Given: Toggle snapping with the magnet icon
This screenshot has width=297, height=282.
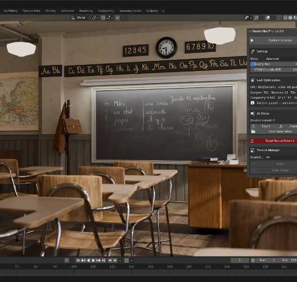Looking at the screenshot, I should pyautogui.click(x=103, y=18).
